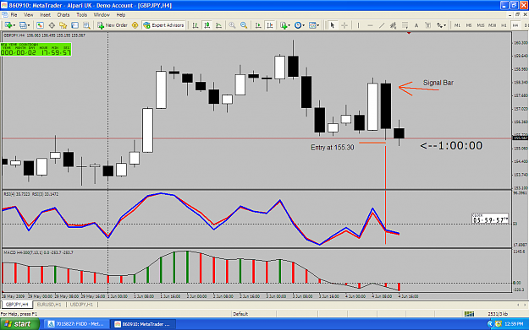Switch to M15 timeframe
Screen dimensions: 529x330
pyautogui.click(x=481, y=25)
